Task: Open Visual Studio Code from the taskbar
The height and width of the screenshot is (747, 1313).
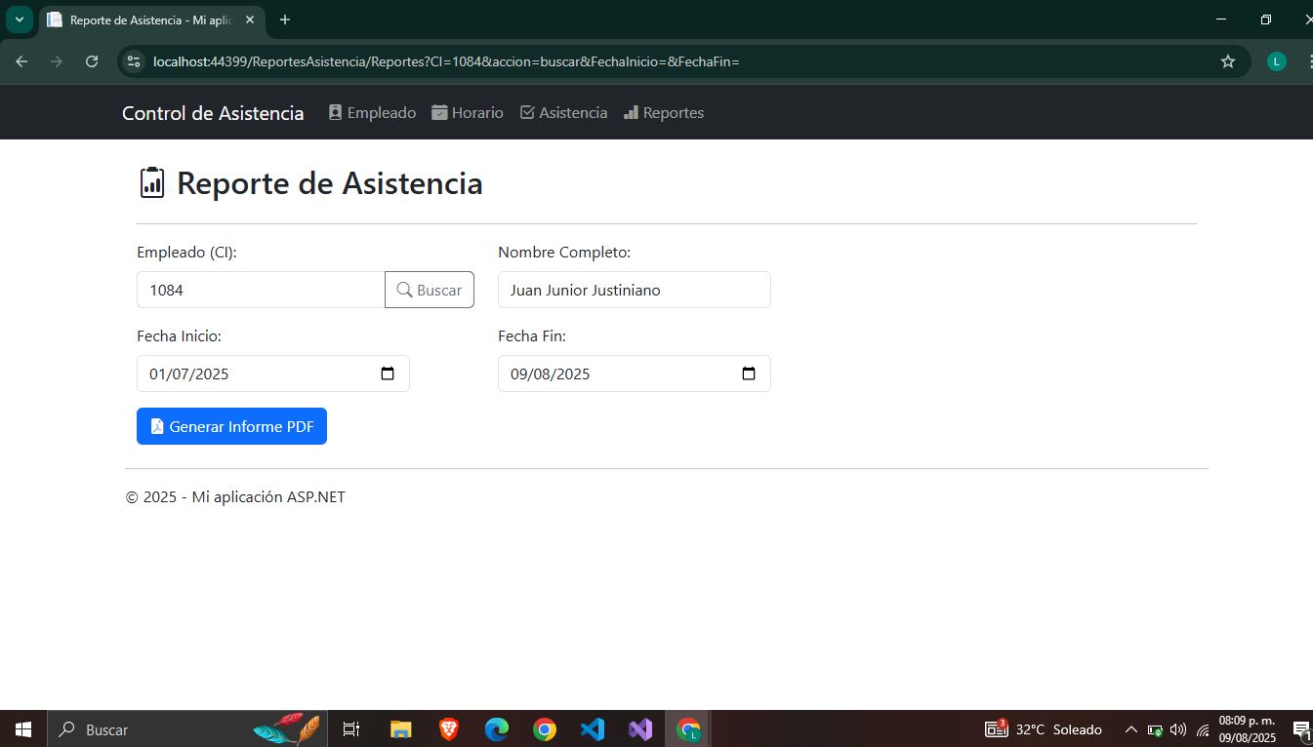Action: coord(593,728)
